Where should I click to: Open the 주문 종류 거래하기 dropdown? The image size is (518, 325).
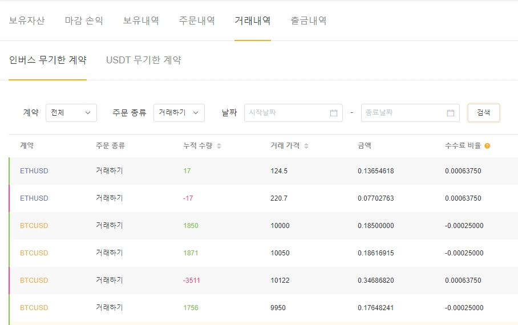point(179,113)
